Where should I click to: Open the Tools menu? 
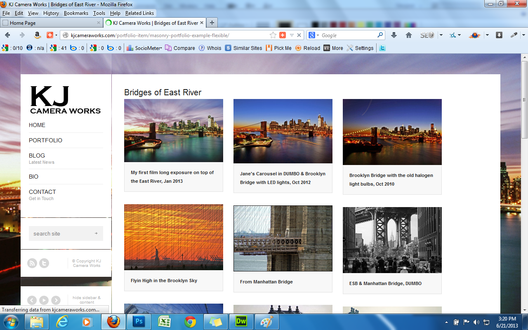click(x=99, y=13)
